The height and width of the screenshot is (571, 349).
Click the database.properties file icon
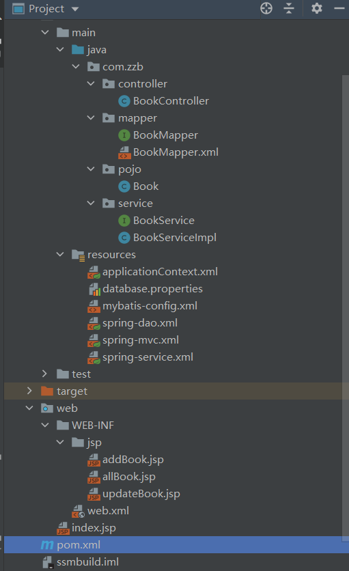pos(94,289)
